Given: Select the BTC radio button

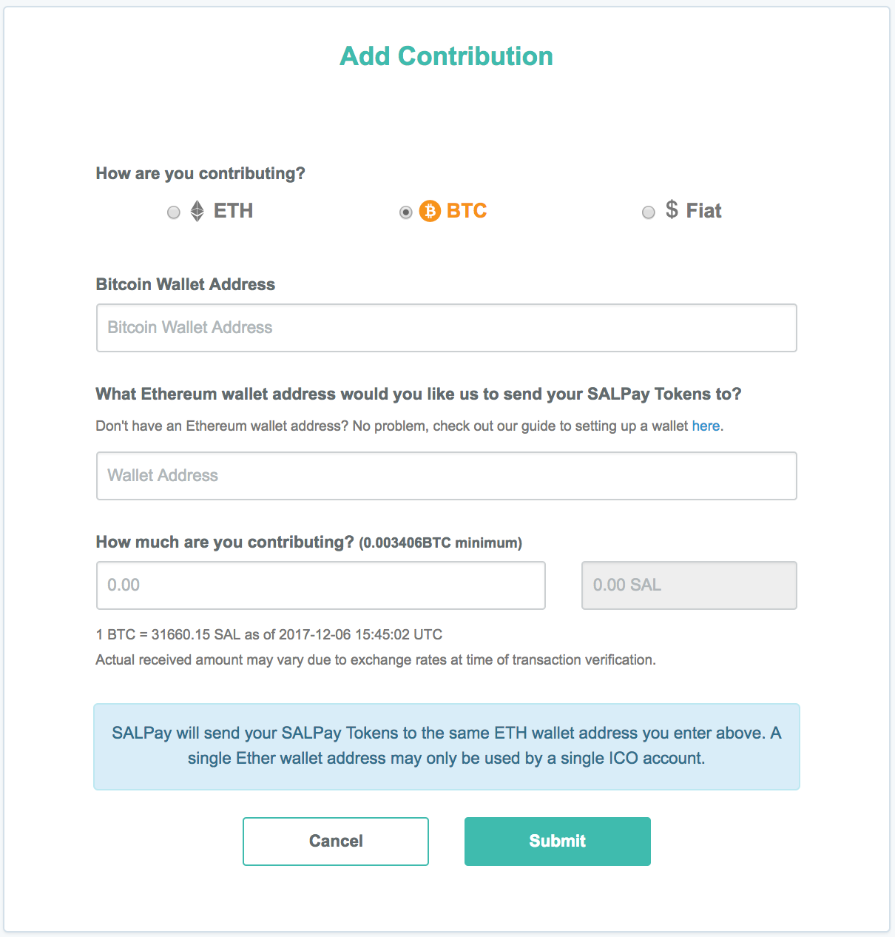Looking at the screenshot, I should 406,212.
